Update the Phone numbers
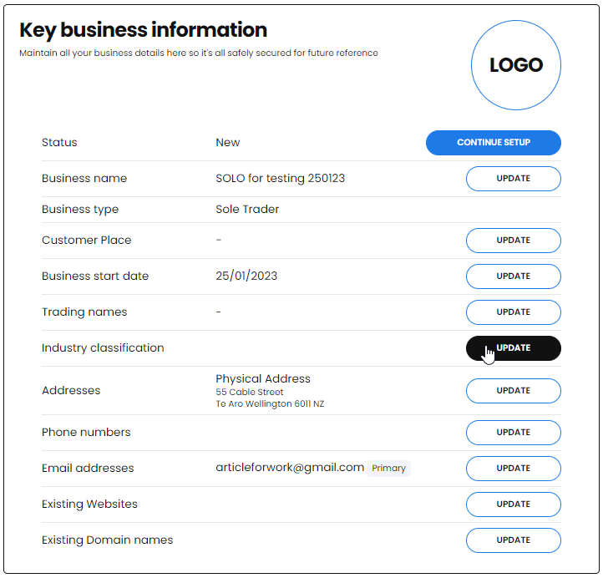Image resolution: width=603 pixels, height=578 pixels. [514, 433]
